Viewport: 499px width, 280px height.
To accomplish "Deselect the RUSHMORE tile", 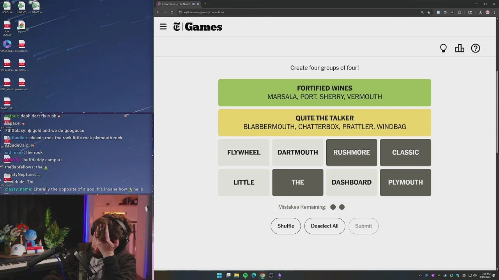I will click(x=352, y=152).
